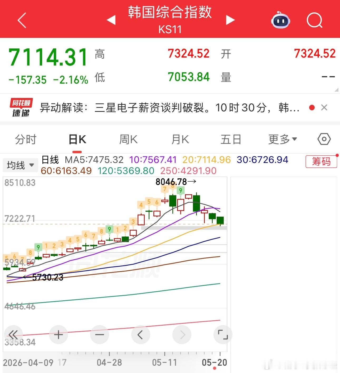Tap the MA 10:7567.41 value
This screenshot has width=340, height=373.
153,160
